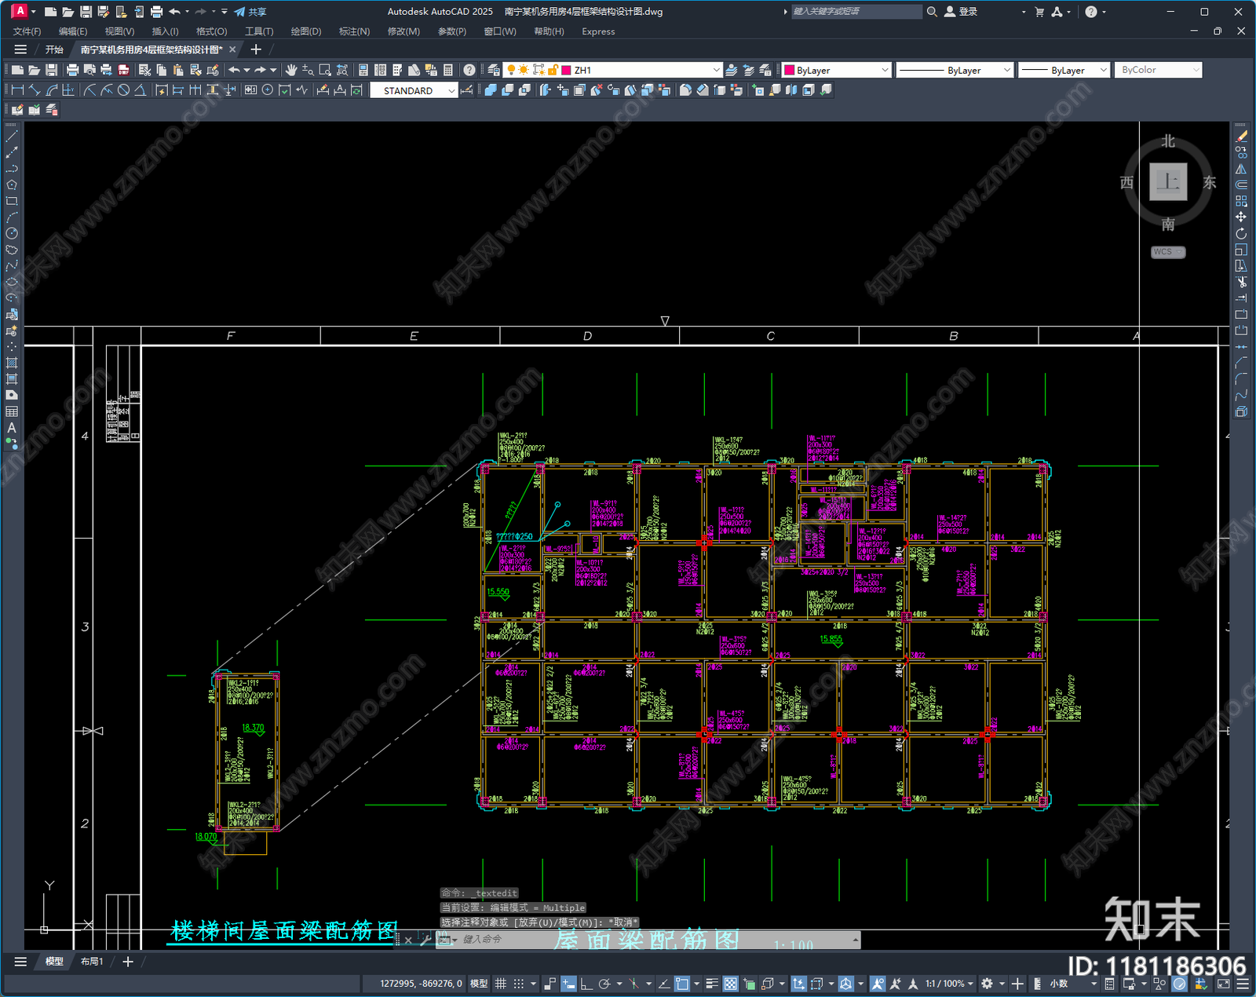Viewport: 1256px width, 997px height.
Task: Toggle Ortho mode in status bar
Action: coord(586,984)
